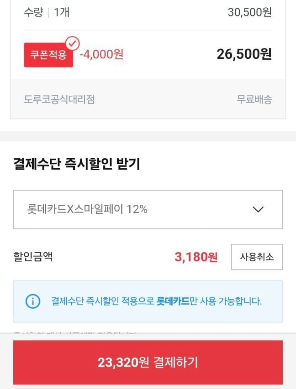The image size is (296, 389).
Task: Select the -4,000원 coupon discount amount
Action: coord(101,54)
